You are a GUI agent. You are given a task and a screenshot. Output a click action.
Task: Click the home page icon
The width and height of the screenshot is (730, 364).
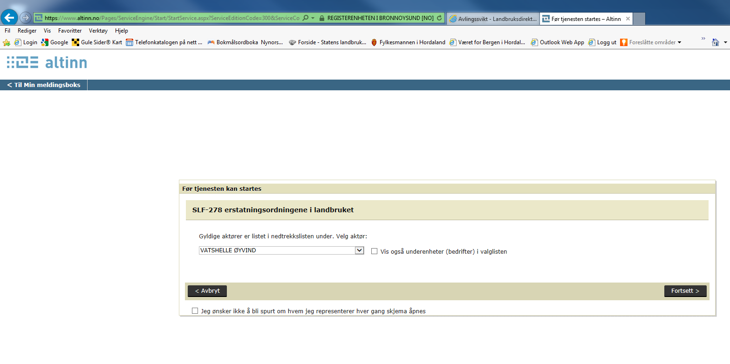point(715,42)
